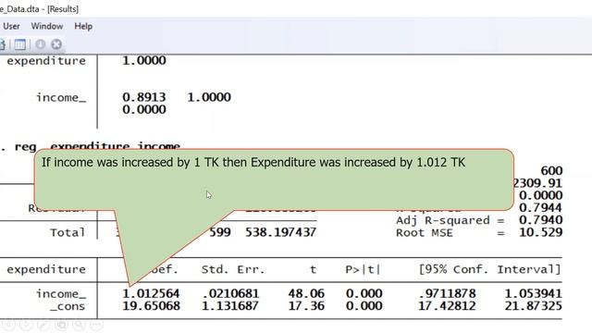592x333 pixels.
Task: Select the t value 17.36
Action: click(306, 305)
